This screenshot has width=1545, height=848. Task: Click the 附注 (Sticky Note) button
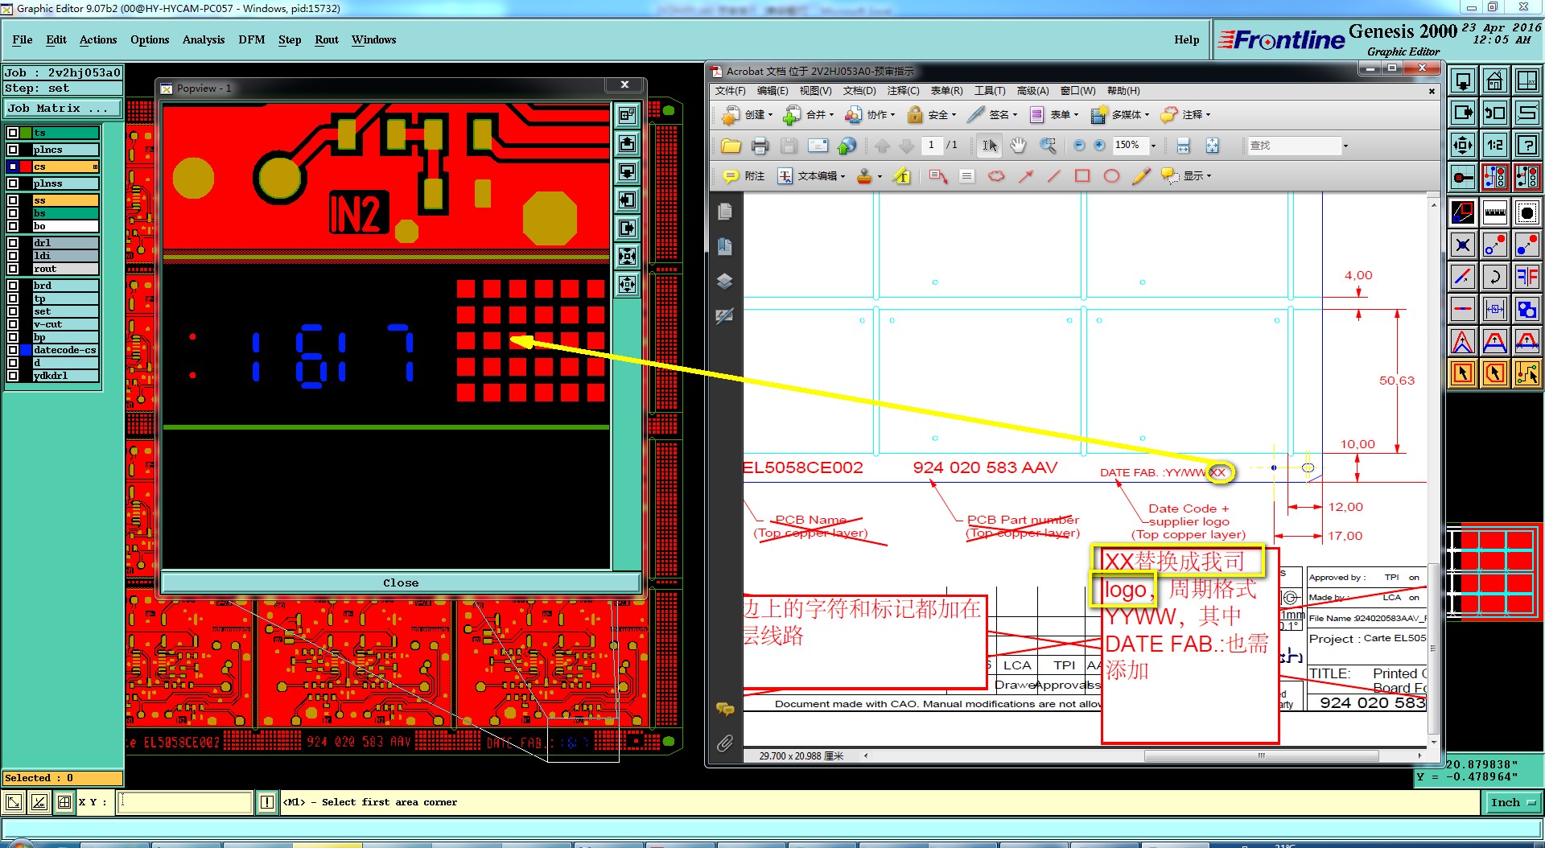click(744, 176)
